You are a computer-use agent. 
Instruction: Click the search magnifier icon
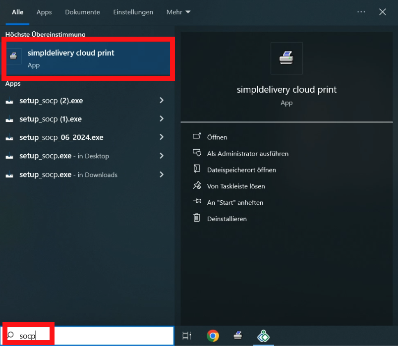(x=11, y=336)
